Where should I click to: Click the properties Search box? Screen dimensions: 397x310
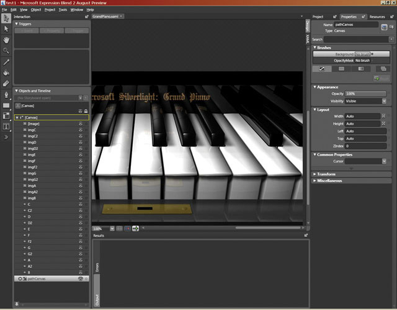[x=356, y=39]
